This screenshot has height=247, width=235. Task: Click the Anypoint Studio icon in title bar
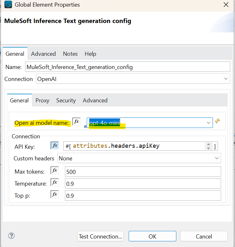(8, 5)
